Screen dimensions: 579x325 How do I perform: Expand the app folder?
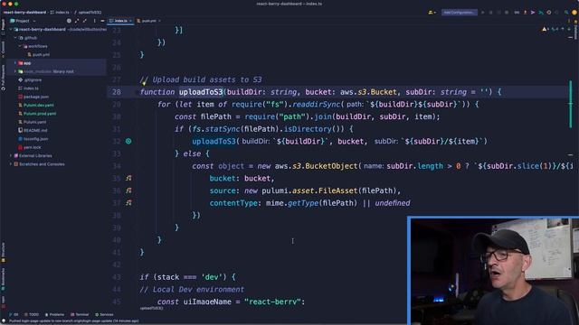[15, 63]
